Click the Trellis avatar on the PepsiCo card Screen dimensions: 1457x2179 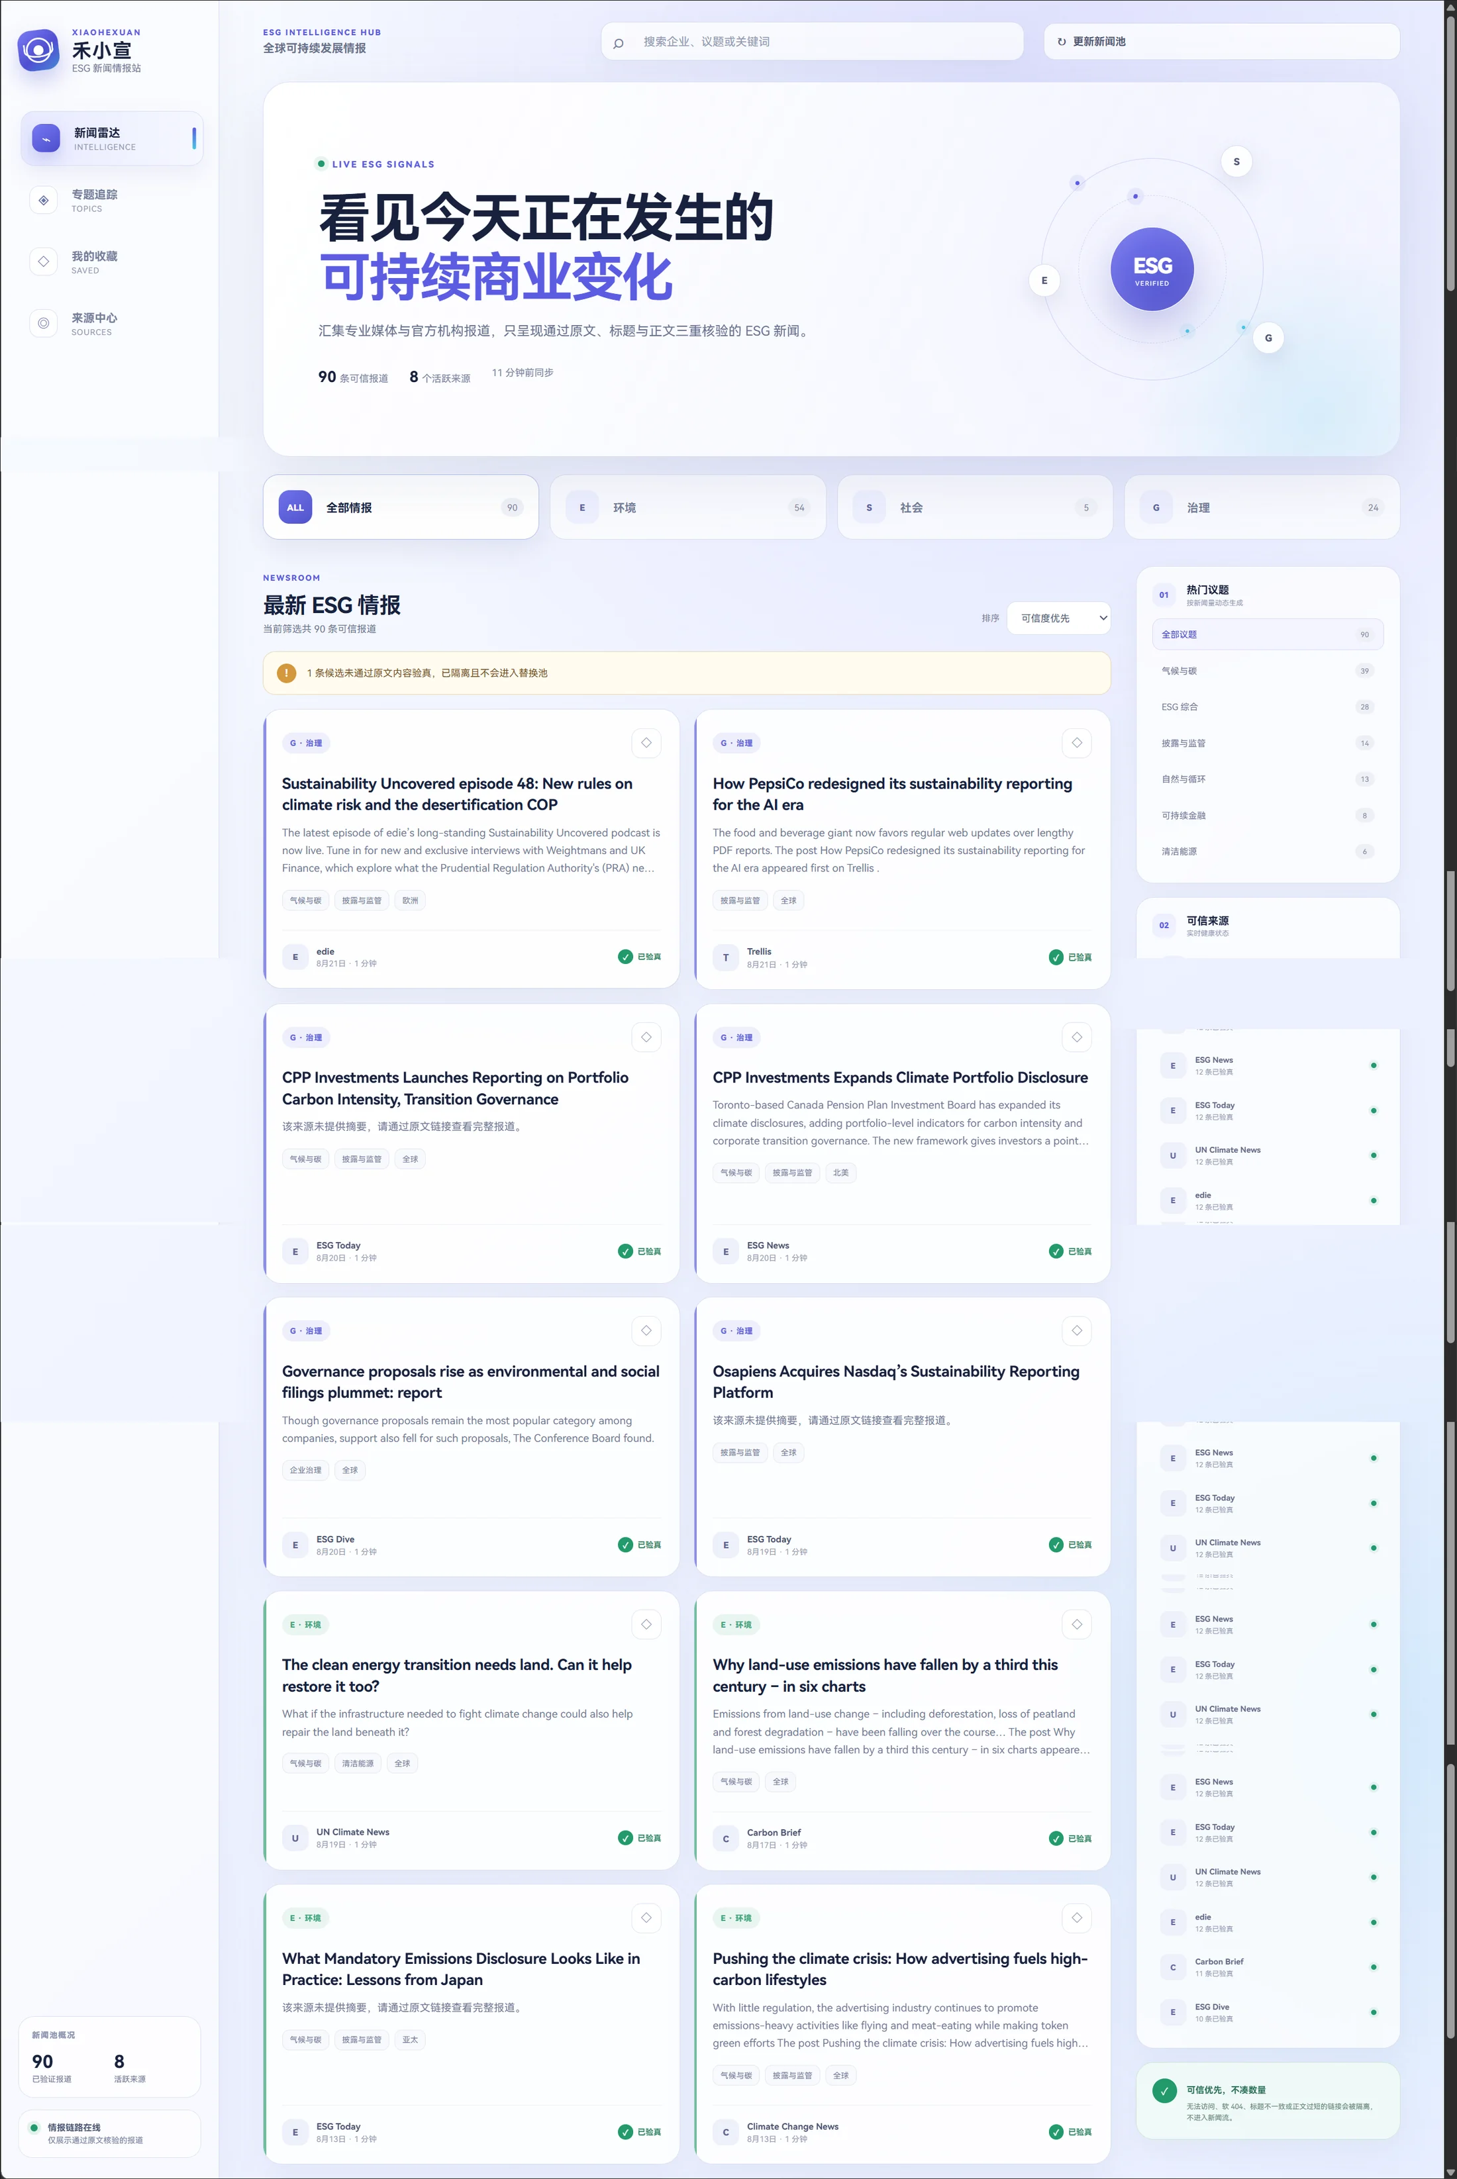726,957
